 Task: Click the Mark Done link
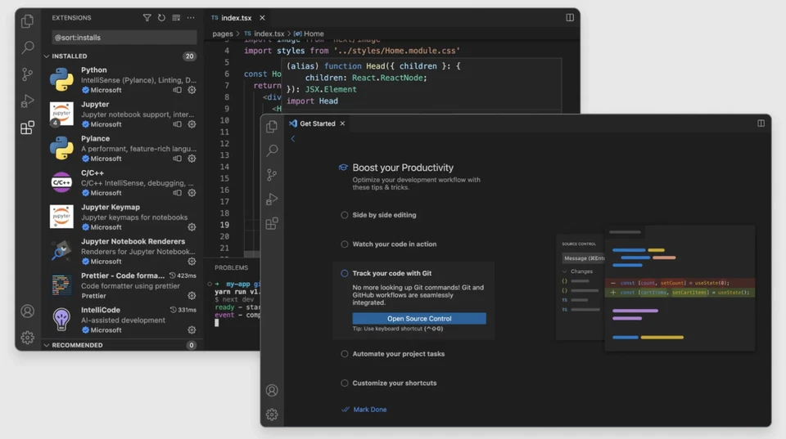pyautogui.click(x=370, y=410)
